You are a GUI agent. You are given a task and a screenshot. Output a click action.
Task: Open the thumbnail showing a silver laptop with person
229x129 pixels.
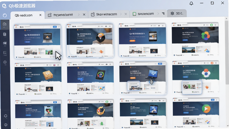click(37, 41)
